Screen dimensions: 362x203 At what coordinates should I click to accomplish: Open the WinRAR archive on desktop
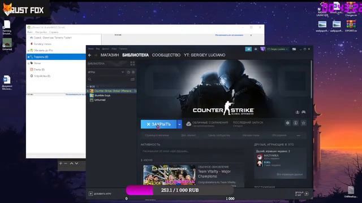click(x=351, y=26)
